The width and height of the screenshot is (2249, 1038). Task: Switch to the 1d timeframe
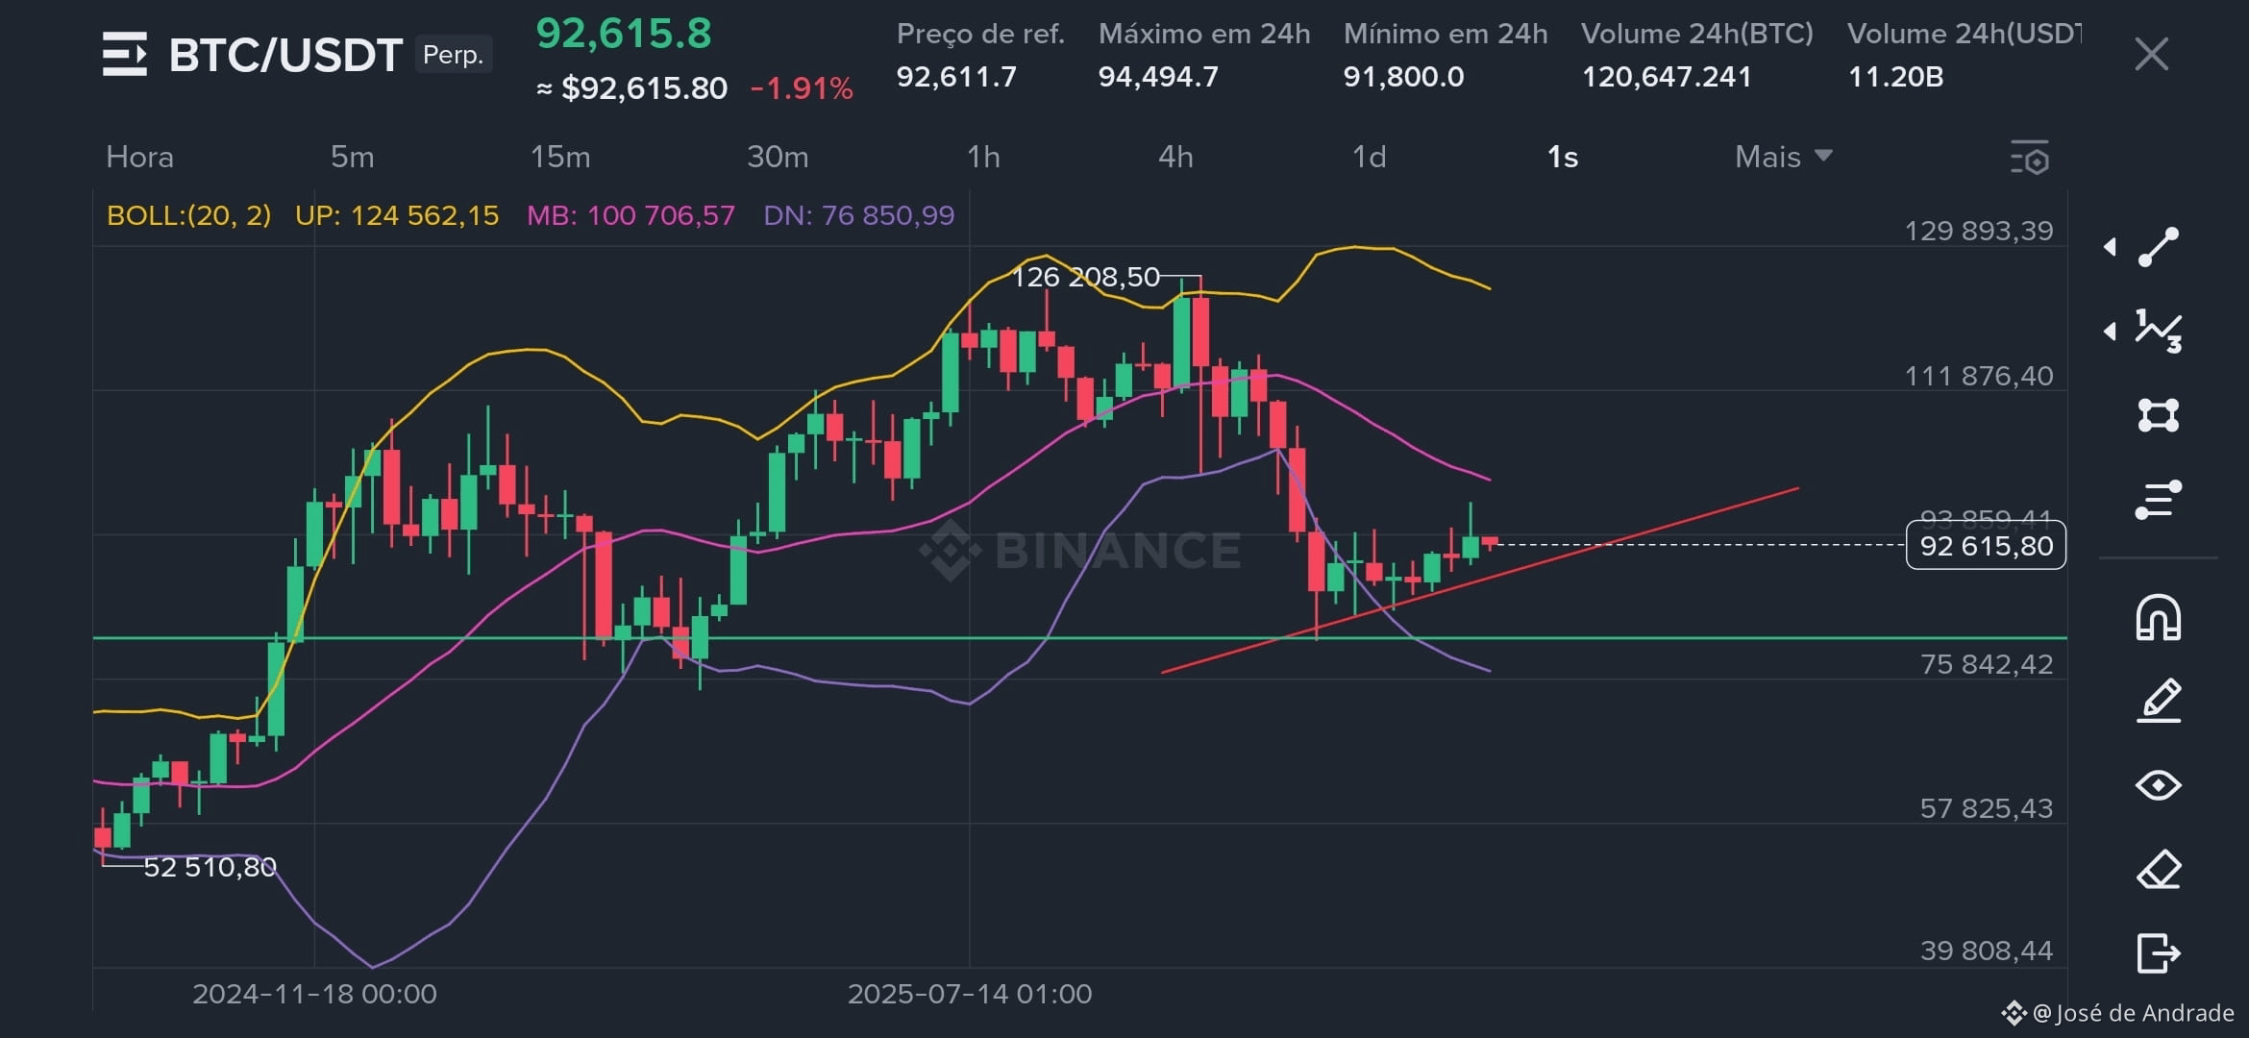coord(1370,157)
